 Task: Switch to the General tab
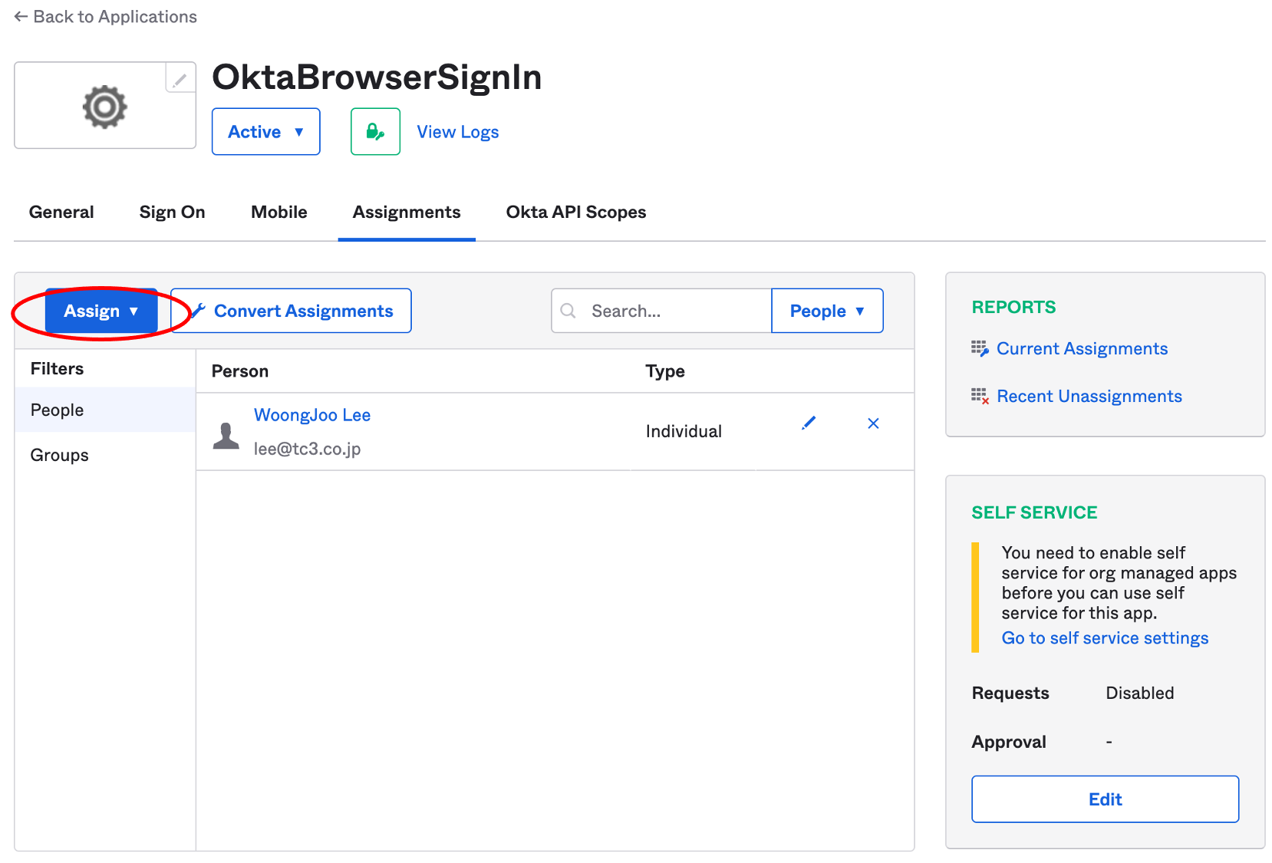[x=61, y=212]
